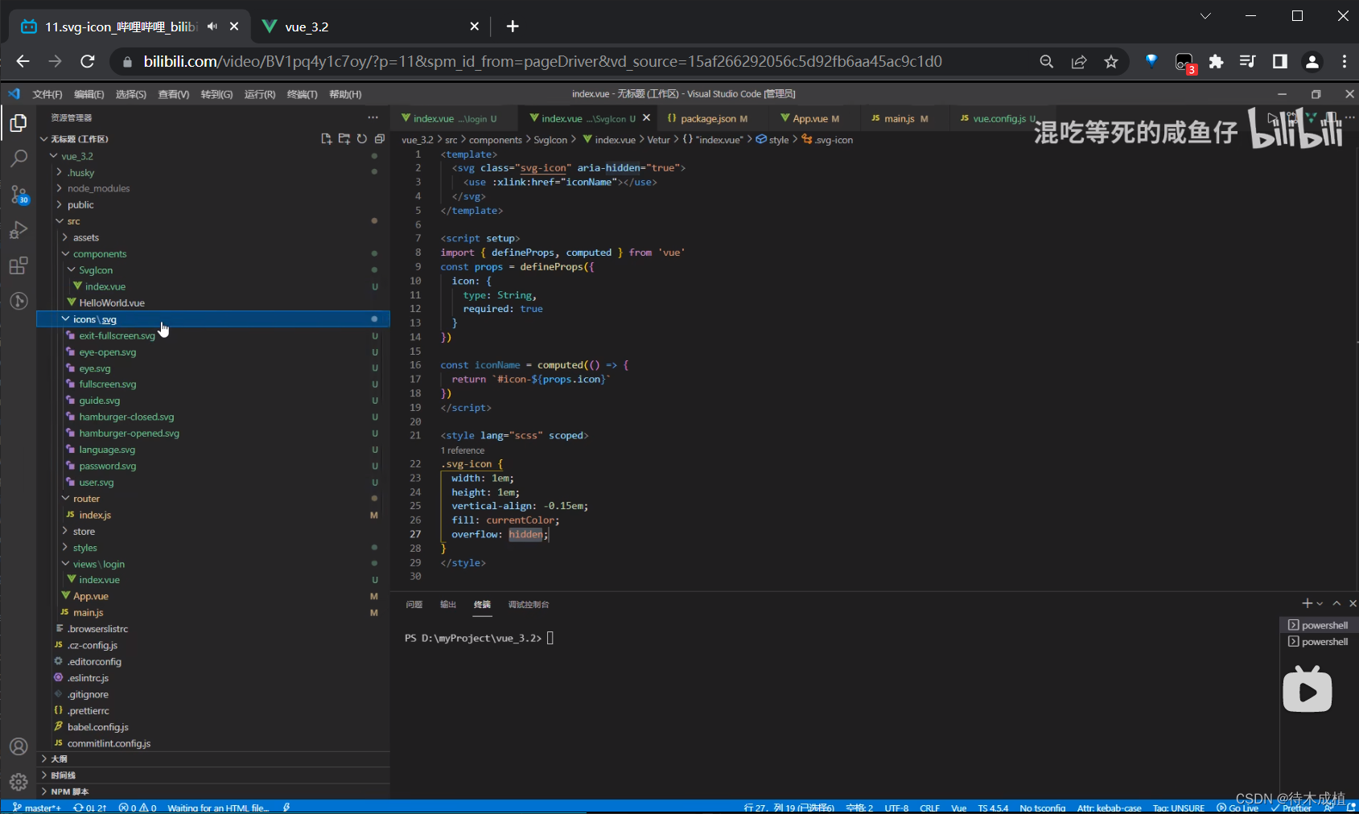This screenshot has width=1359, height=814.
Task: Open HelloWorld.vue in explorer
Action: (x=111, y=302)
